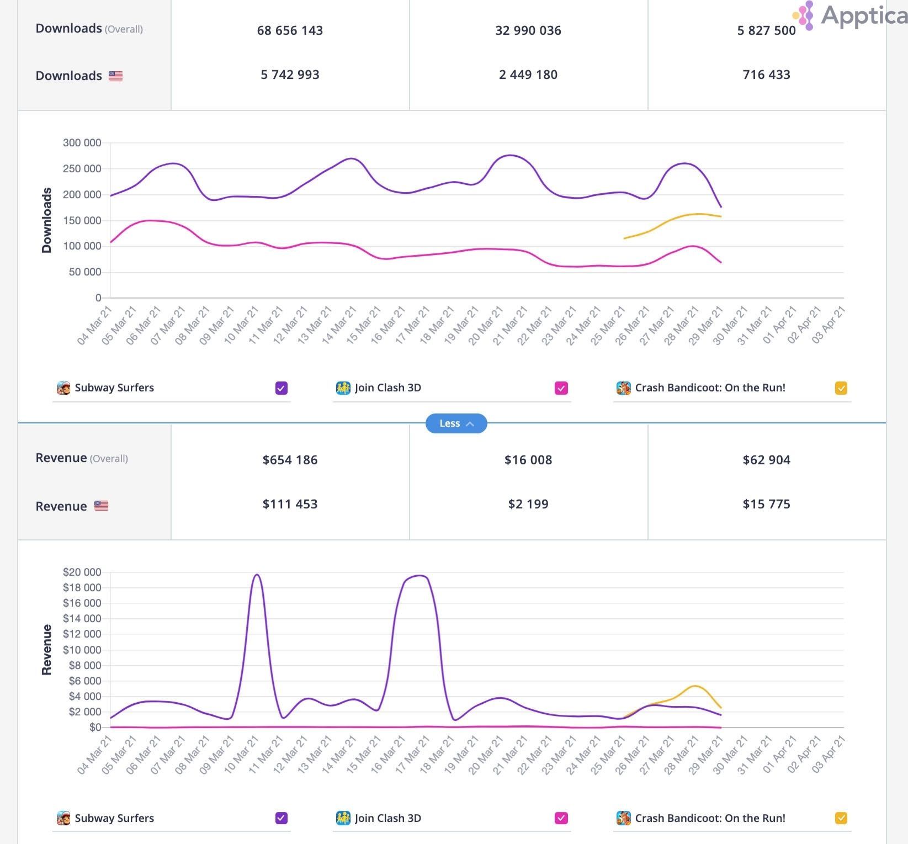Select overall downloads value 5 827 500

pos(767,30)
